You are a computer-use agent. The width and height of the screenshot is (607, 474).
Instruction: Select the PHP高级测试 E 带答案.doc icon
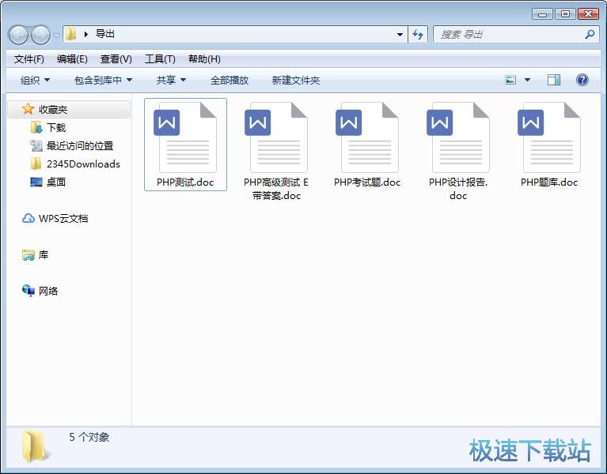276,137
